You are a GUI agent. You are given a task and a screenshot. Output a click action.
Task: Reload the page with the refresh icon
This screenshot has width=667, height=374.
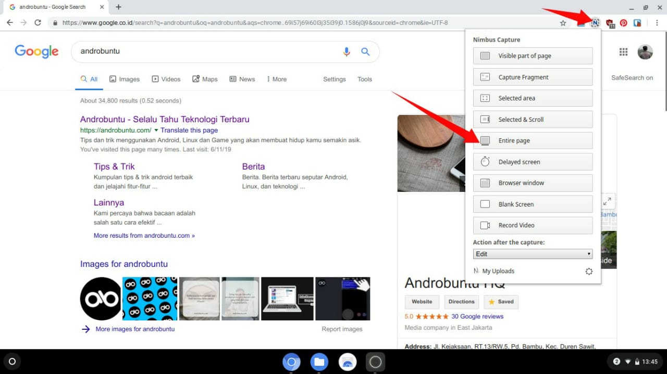click(37, 22)
